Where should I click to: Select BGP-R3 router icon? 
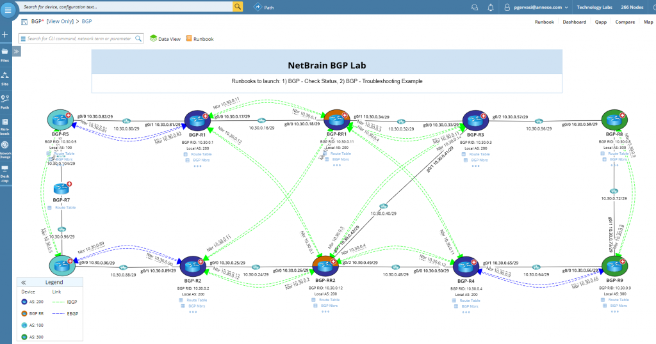pyautogui.click(x=475, y=121)
